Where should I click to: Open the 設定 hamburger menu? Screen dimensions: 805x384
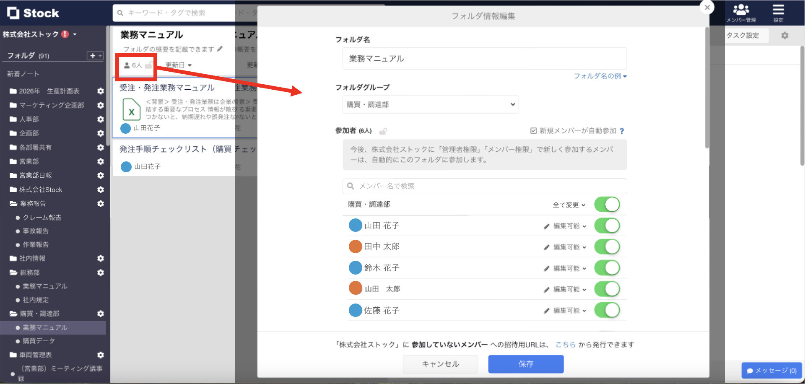pyautogui.click(x=779, y=13)
